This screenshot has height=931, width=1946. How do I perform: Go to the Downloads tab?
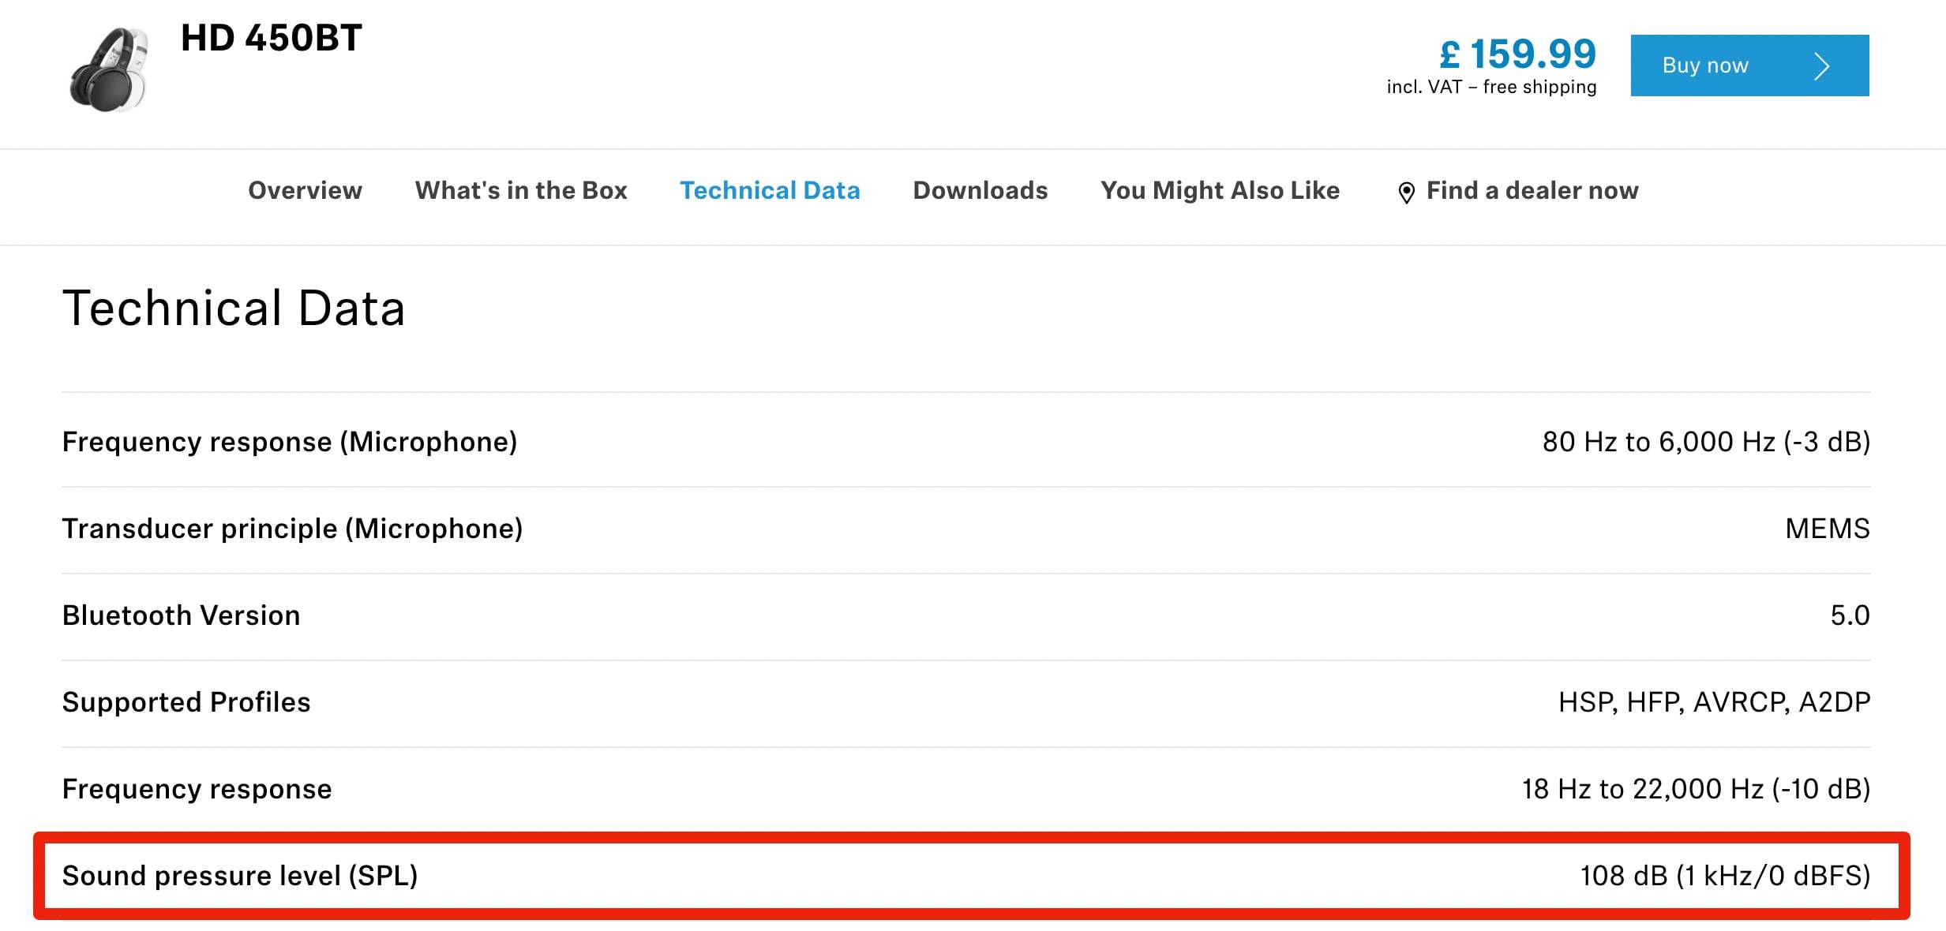click(980, 190)
